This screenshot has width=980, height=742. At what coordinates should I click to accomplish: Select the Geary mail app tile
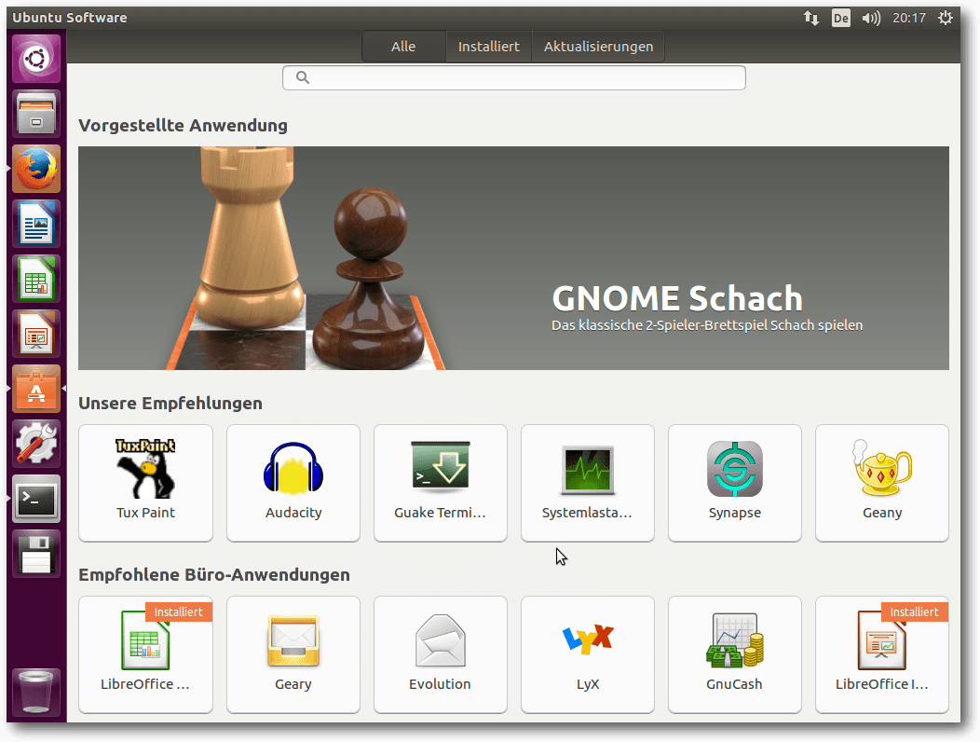pyautogui.click(x=293, y=654)
